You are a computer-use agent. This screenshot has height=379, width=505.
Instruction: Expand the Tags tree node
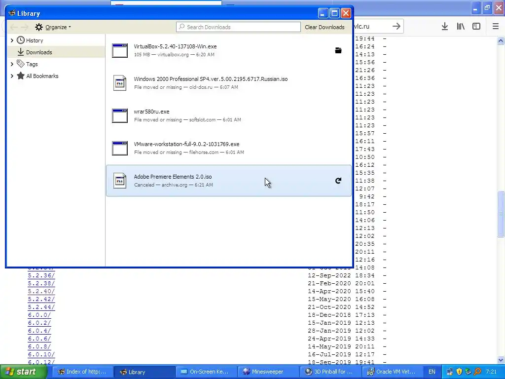coord(12,64)
